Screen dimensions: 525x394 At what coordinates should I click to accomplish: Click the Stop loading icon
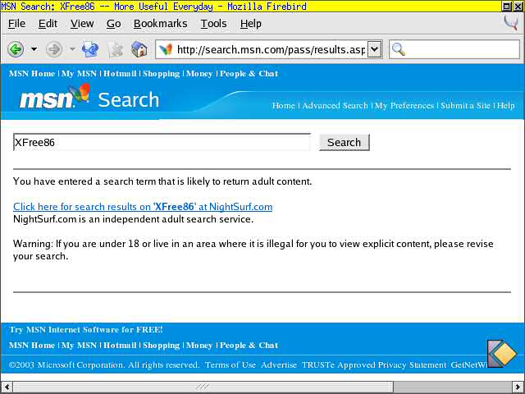coord(115,49)
